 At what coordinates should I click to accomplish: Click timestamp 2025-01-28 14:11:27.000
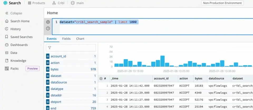tap(130, 100)
